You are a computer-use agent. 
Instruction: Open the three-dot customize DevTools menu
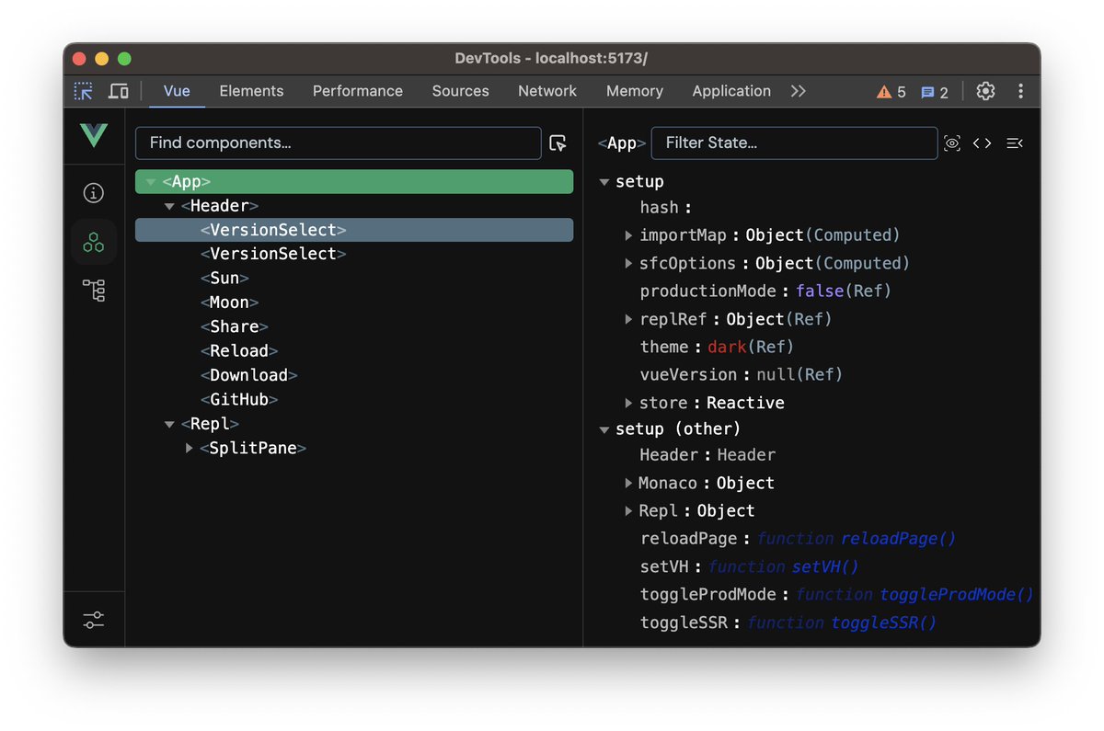pyautogui.click(x=1021, y=91)
